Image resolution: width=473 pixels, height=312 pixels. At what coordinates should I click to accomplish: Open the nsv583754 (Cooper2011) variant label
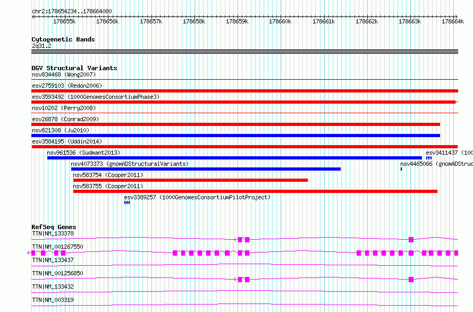point(108,175)
